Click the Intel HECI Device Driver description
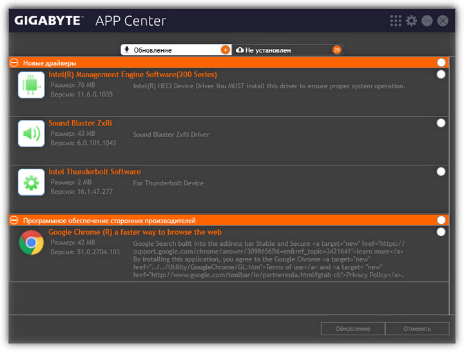The image size is (464, 352). [x=269, y=86]
